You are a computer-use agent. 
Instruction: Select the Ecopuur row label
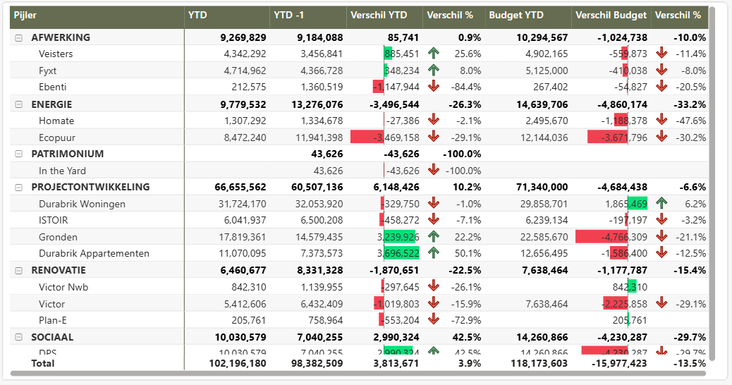(57, 137)
